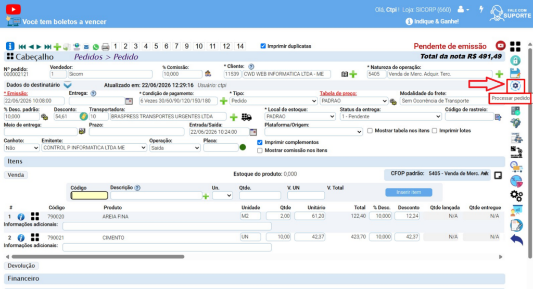Click the Processar pedido gear icon
Screen dimensions: 533x289
coord(515,86)
